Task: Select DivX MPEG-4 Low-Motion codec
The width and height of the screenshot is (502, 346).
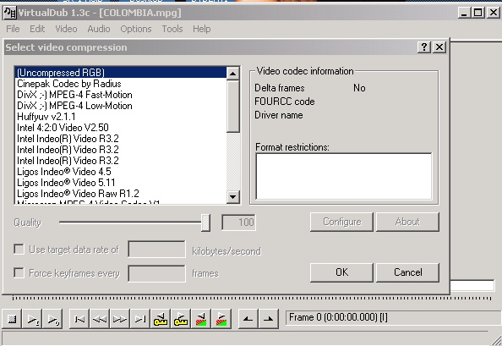Action: 121,106
